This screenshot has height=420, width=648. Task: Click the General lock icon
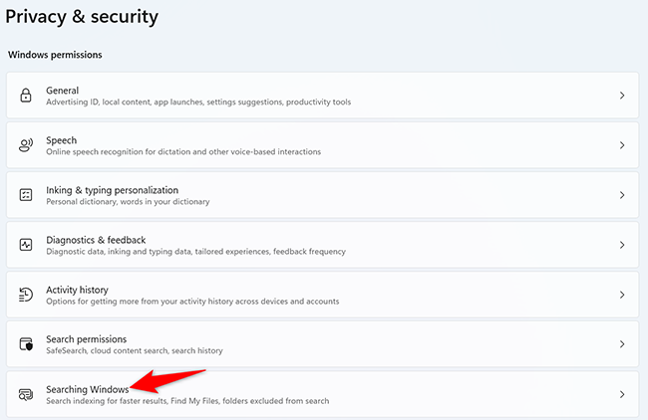click(x=26, y=96)
